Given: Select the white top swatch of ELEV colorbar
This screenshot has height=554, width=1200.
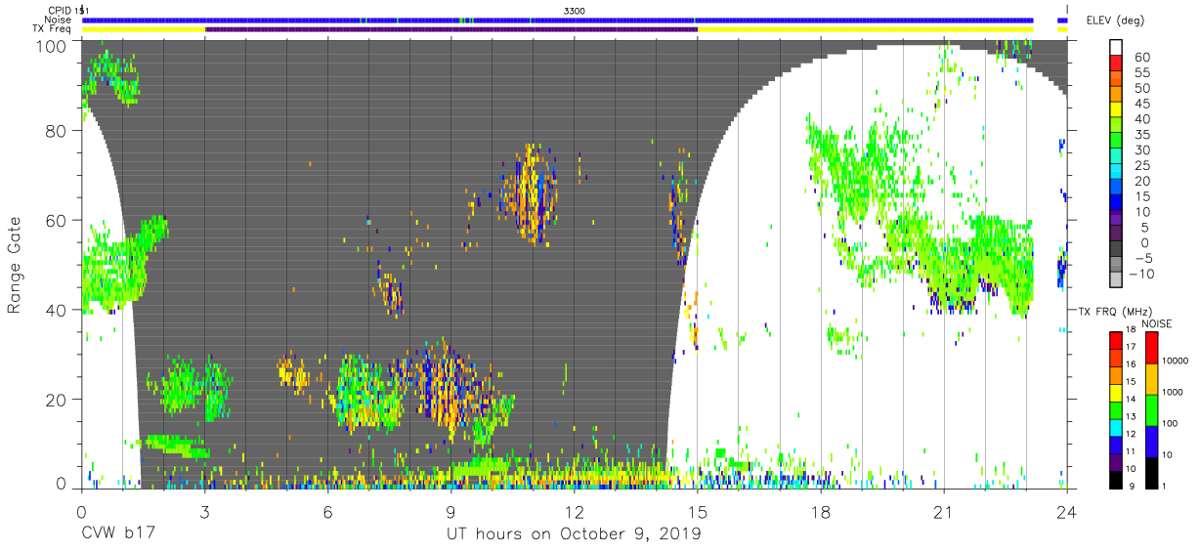Looking at the screenshot, I should click(1117, 48).
